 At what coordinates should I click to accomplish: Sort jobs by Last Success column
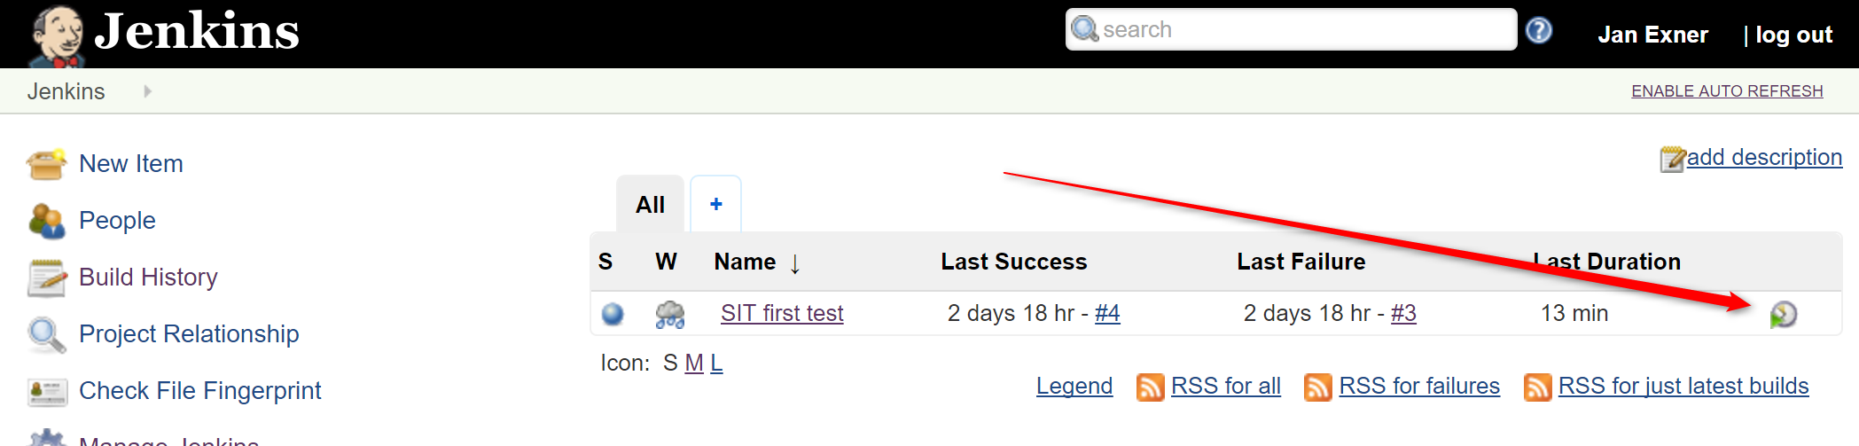[x=1013, y=262]
